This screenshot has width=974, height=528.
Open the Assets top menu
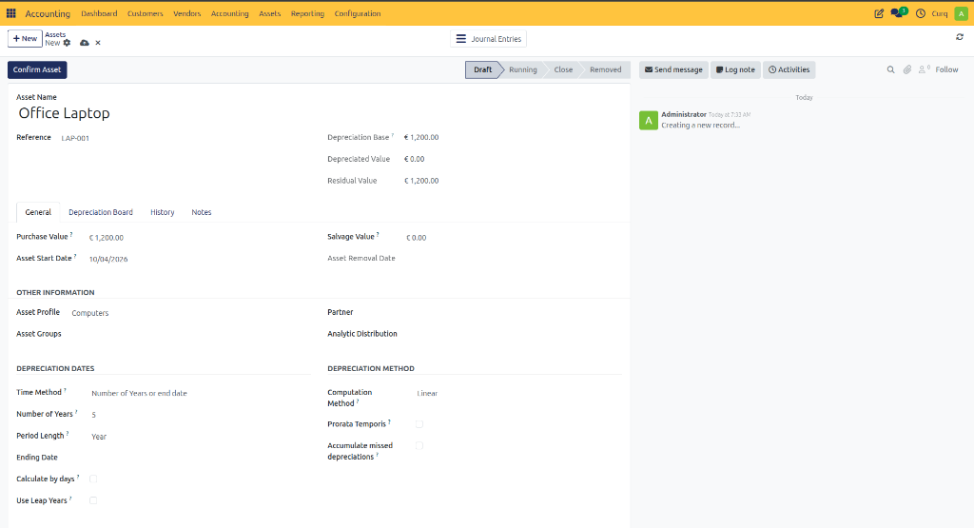269,13
